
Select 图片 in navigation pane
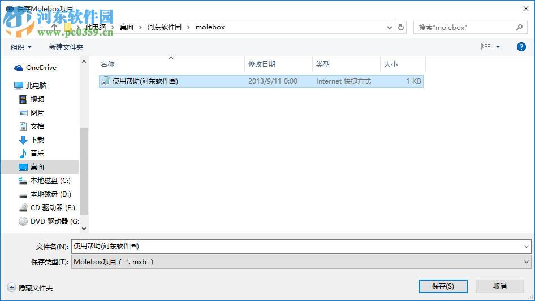click(37, 113)
